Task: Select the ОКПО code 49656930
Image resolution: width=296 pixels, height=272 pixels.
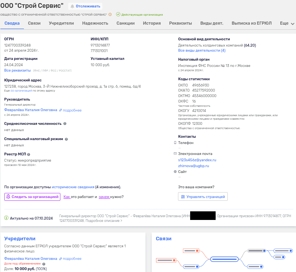Action: pos(201,85)
